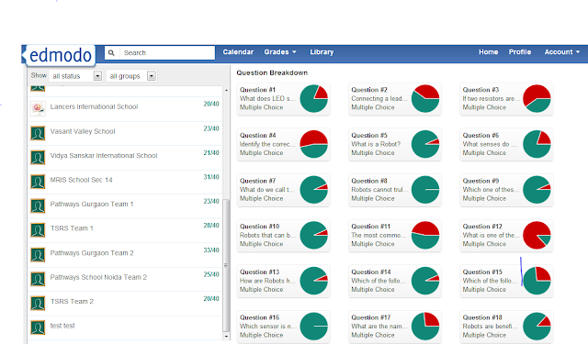Select Lancers International School name
The image size is (588, 344).
tap(94, 106)
